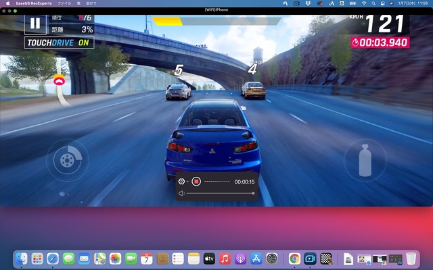Click the nitro gauge bar at top

[x=216, y=22]
